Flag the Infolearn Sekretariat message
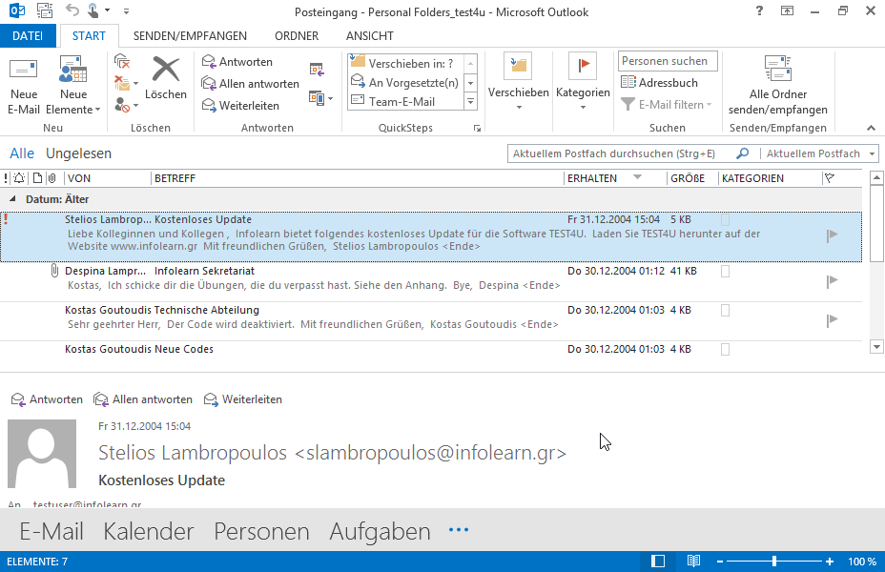Viewport: 885px width, 572px height. pyautogui.click(x=832, y=281)
